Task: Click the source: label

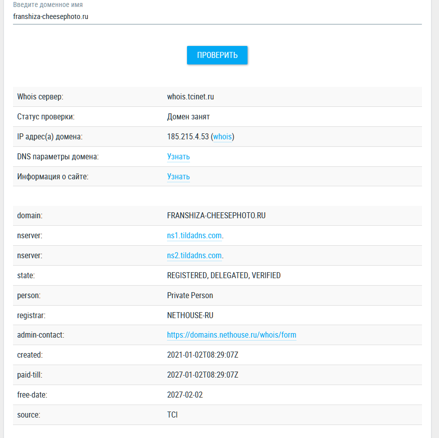Action: (x=28, y=415)
